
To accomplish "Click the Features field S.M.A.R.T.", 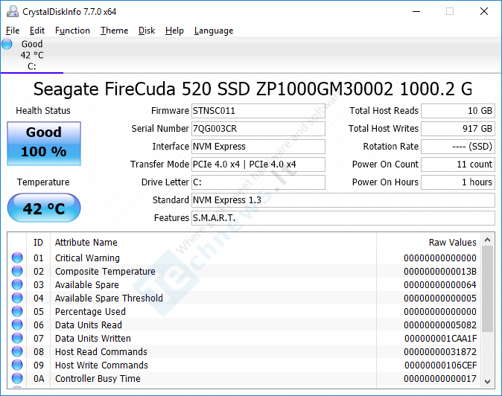I will tap(343, 218).
